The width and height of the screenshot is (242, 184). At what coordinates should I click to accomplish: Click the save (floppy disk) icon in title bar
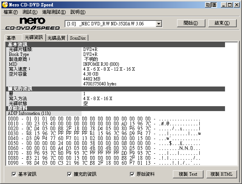(214, 5)
